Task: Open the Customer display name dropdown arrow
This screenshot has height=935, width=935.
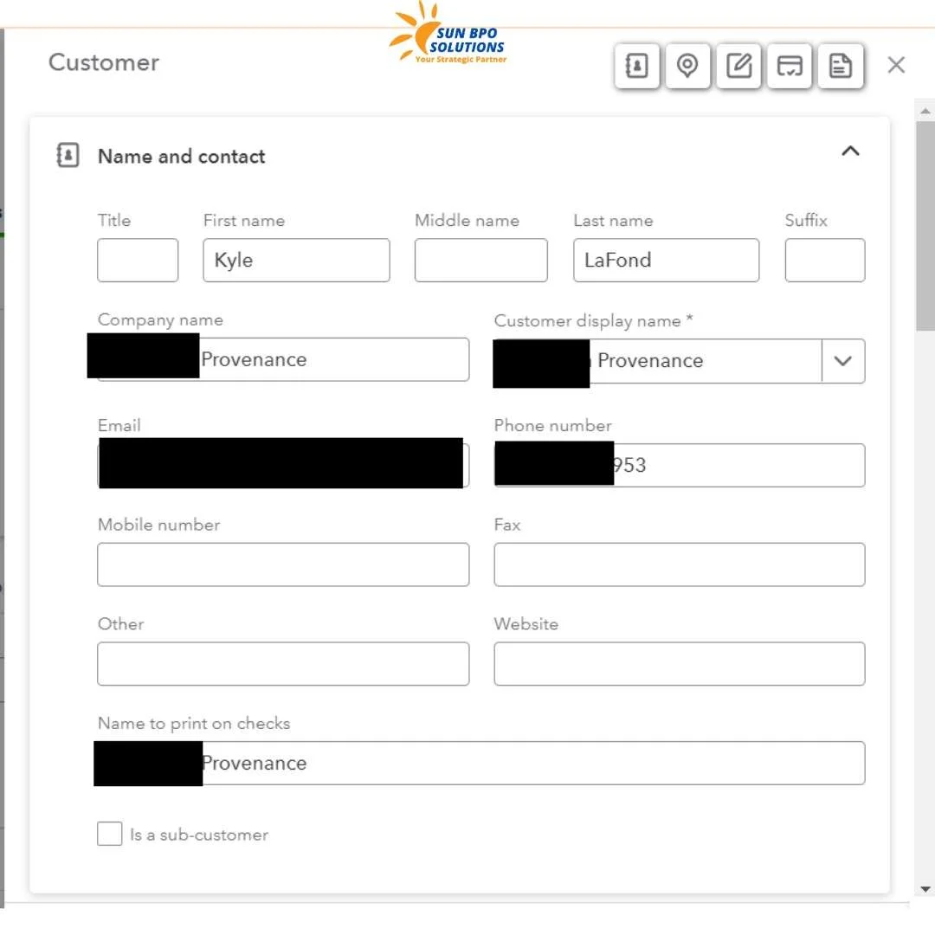Action: click(842, 361)
